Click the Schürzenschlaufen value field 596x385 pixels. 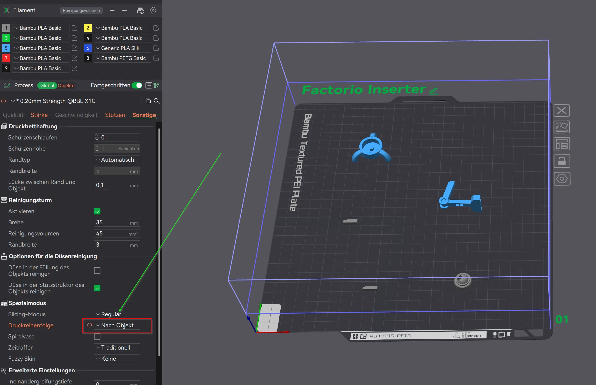[117, 138]
